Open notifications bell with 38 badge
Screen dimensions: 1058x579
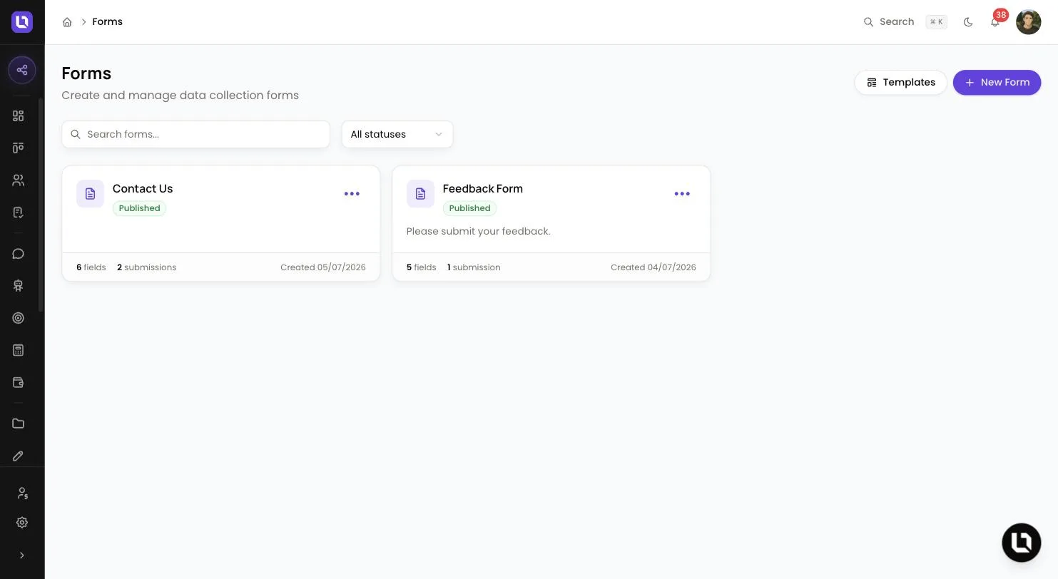(995, 22)
